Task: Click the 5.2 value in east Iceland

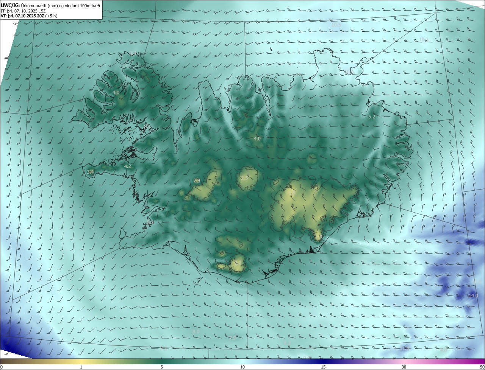Action: pos(372,117)
